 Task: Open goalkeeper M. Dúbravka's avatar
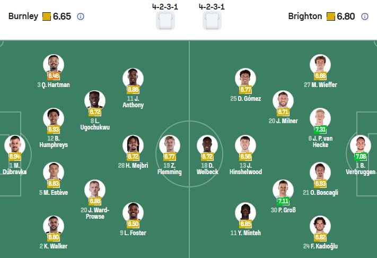point(14,145)
